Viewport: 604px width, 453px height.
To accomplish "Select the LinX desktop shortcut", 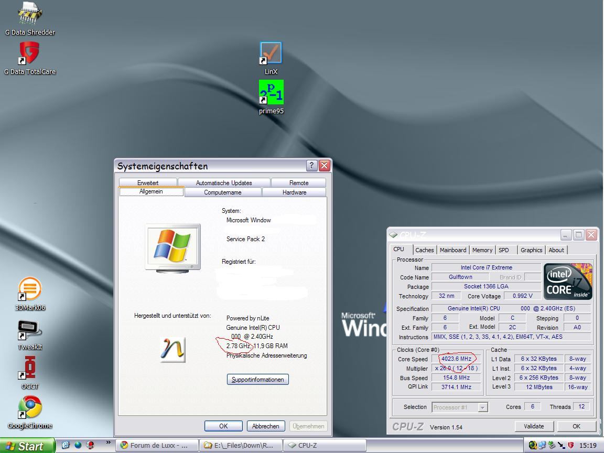I will point(271,58).
